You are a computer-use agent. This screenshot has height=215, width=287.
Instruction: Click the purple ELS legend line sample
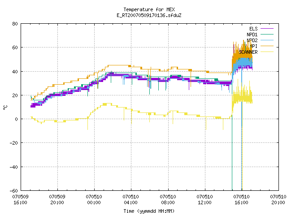(x=267, y=29)
